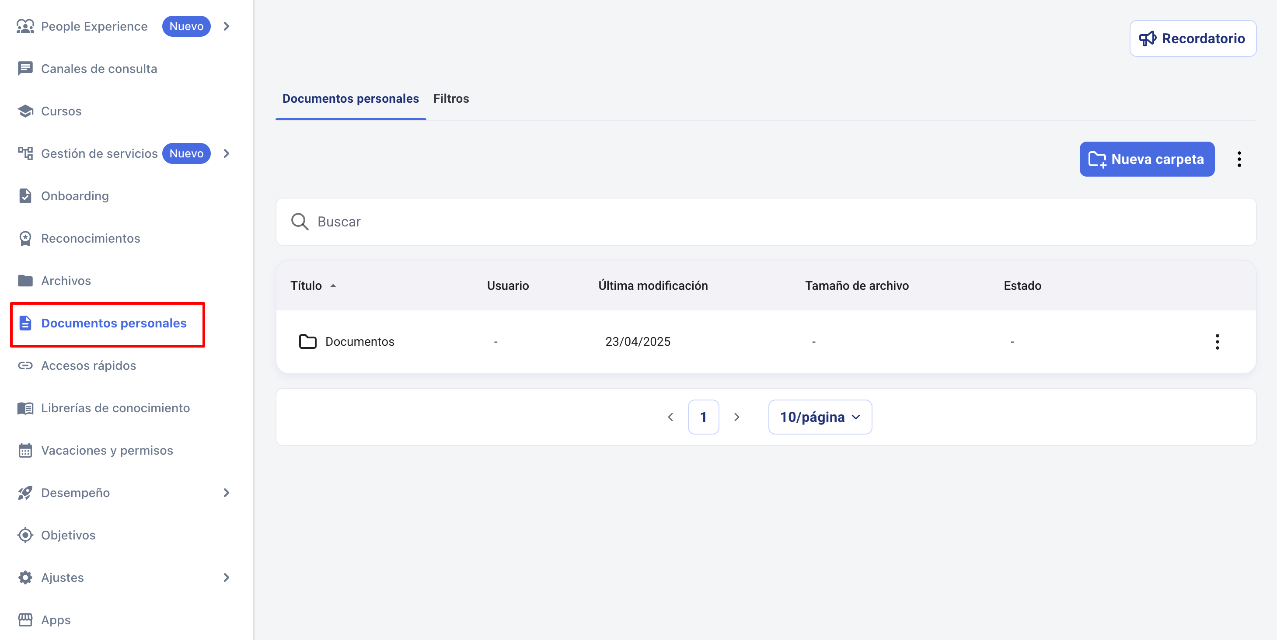This screenshot has width=1277, height=640.
Task: Click the Recordatorio megaphone icon
Action: [x=1148, y=38]
